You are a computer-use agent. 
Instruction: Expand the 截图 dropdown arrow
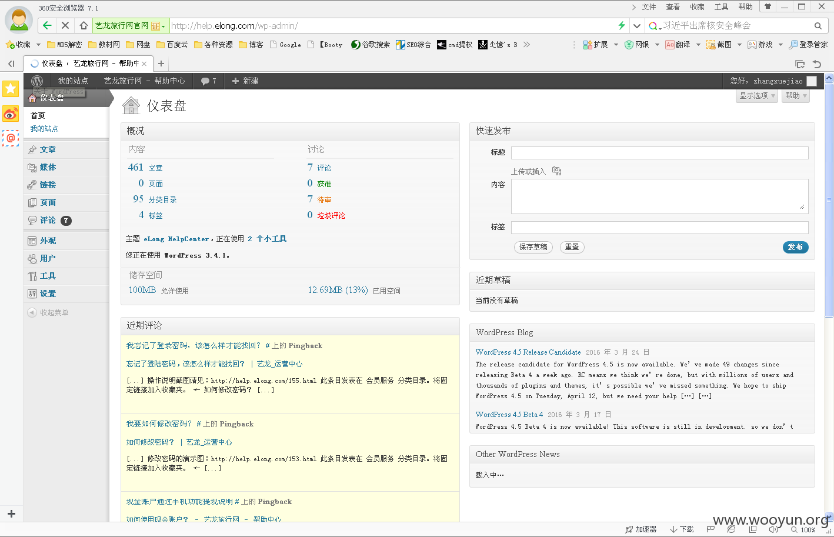point(739,45)
